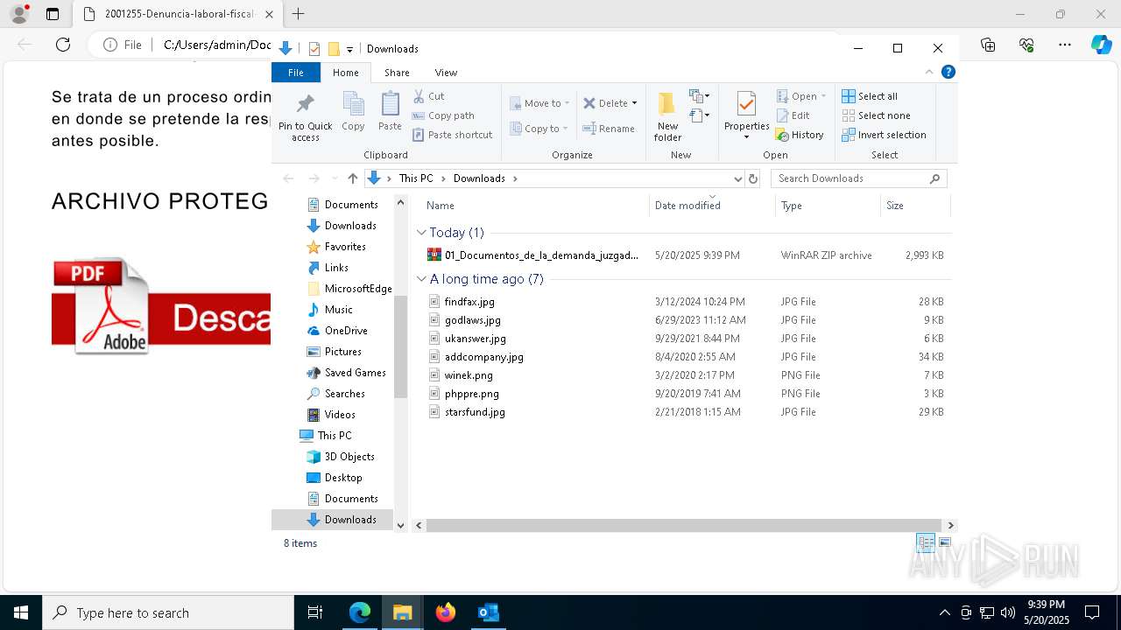Click Edit in Open group
The image size is (1121, 630).
click(793, 115)
